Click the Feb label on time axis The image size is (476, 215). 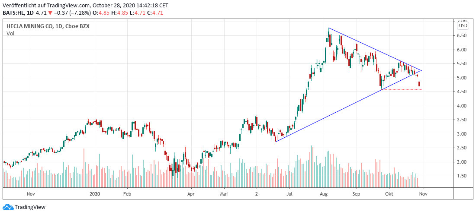pos(127,194)
